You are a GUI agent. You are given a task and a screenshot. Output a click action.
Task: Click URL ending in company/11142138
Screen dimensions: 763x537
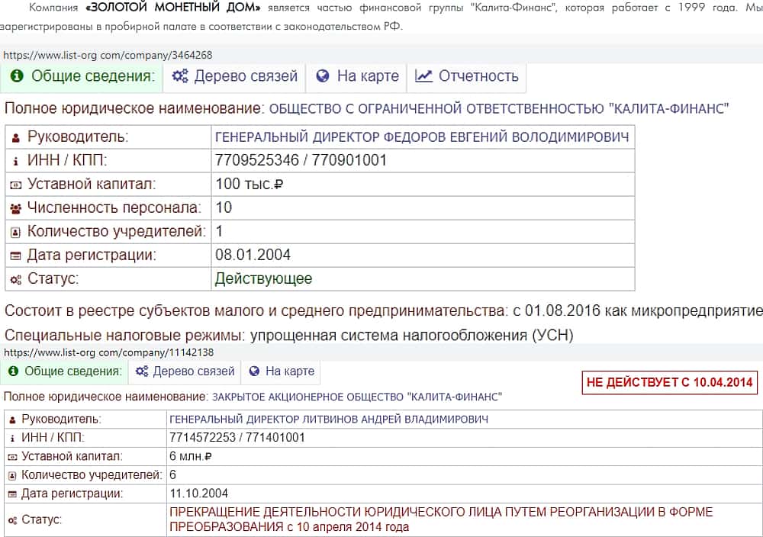click(108, 352)
